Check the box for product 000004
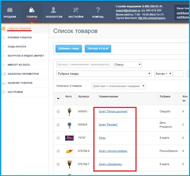This screenshot has width=190, height=176. coord(58,125)
